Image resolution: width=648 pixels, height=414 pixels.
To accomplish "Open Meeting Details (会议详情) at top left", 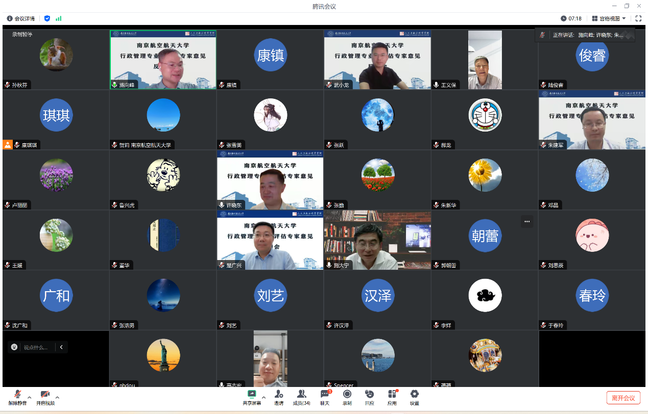I will click(x=21, y=18).
